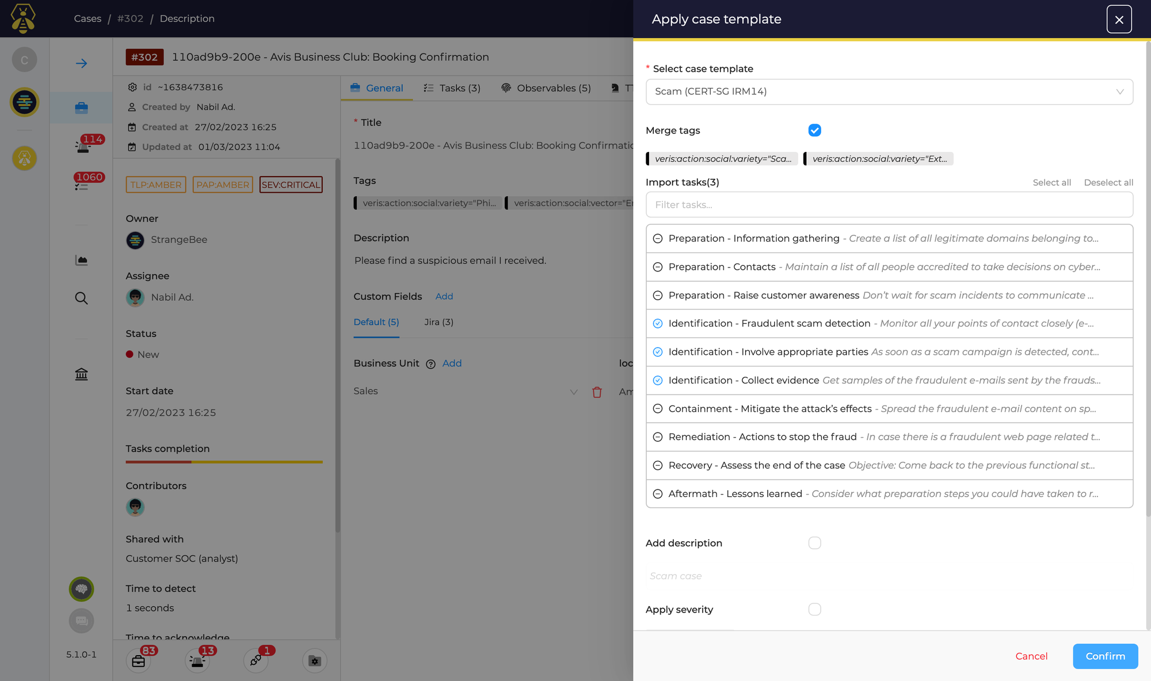Click the magnifier search icon in sidebar
The width and height of the screenshot is (1151, 681).
[81, 298]
